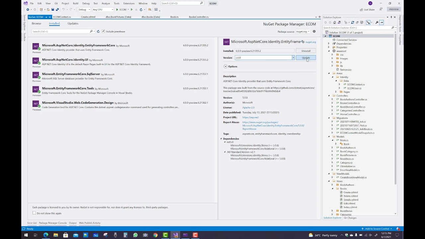Click the Navigate Backward toolbar icon
Screen dimensions: 425x239
(28, 10)
